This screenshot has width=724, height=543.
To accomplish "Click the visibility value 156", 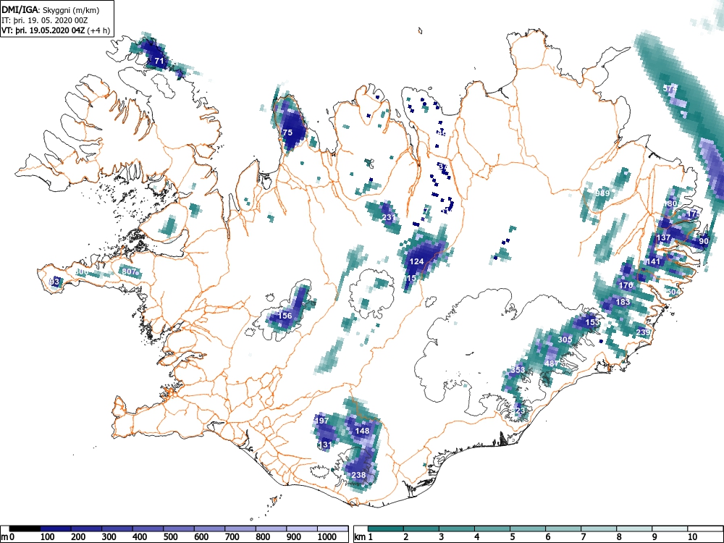I will pos(285,316).
